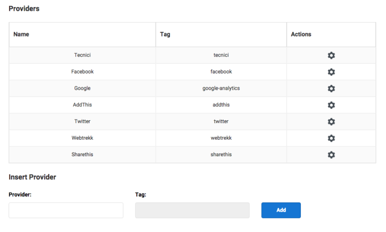Image resolution: width=386 pixels, height=232 pixels.
Task: Select the AddThis name cell
Action: click(83, 105)
